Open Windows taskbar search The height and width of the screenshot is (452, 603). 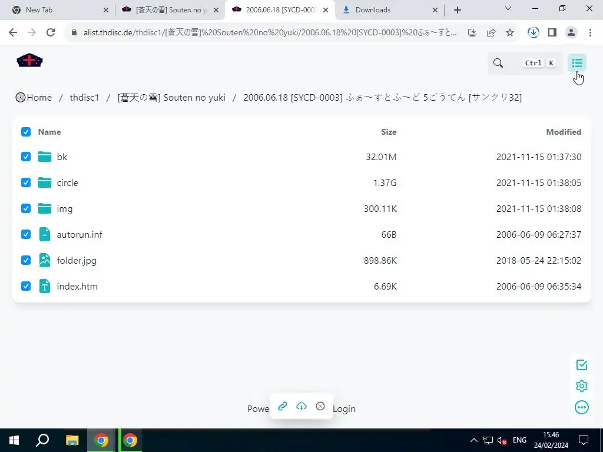(42, 440)
